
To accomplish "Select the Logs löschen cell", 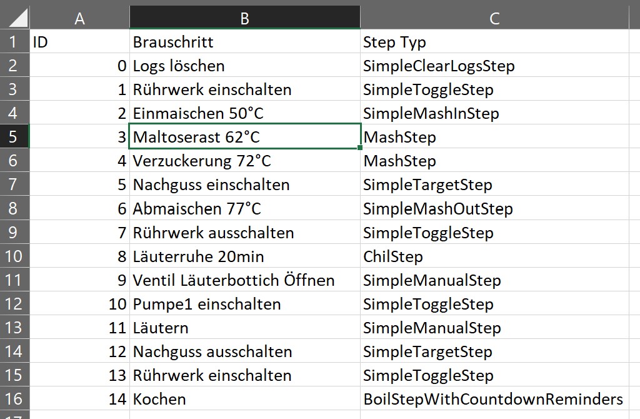I will (244, 66).
